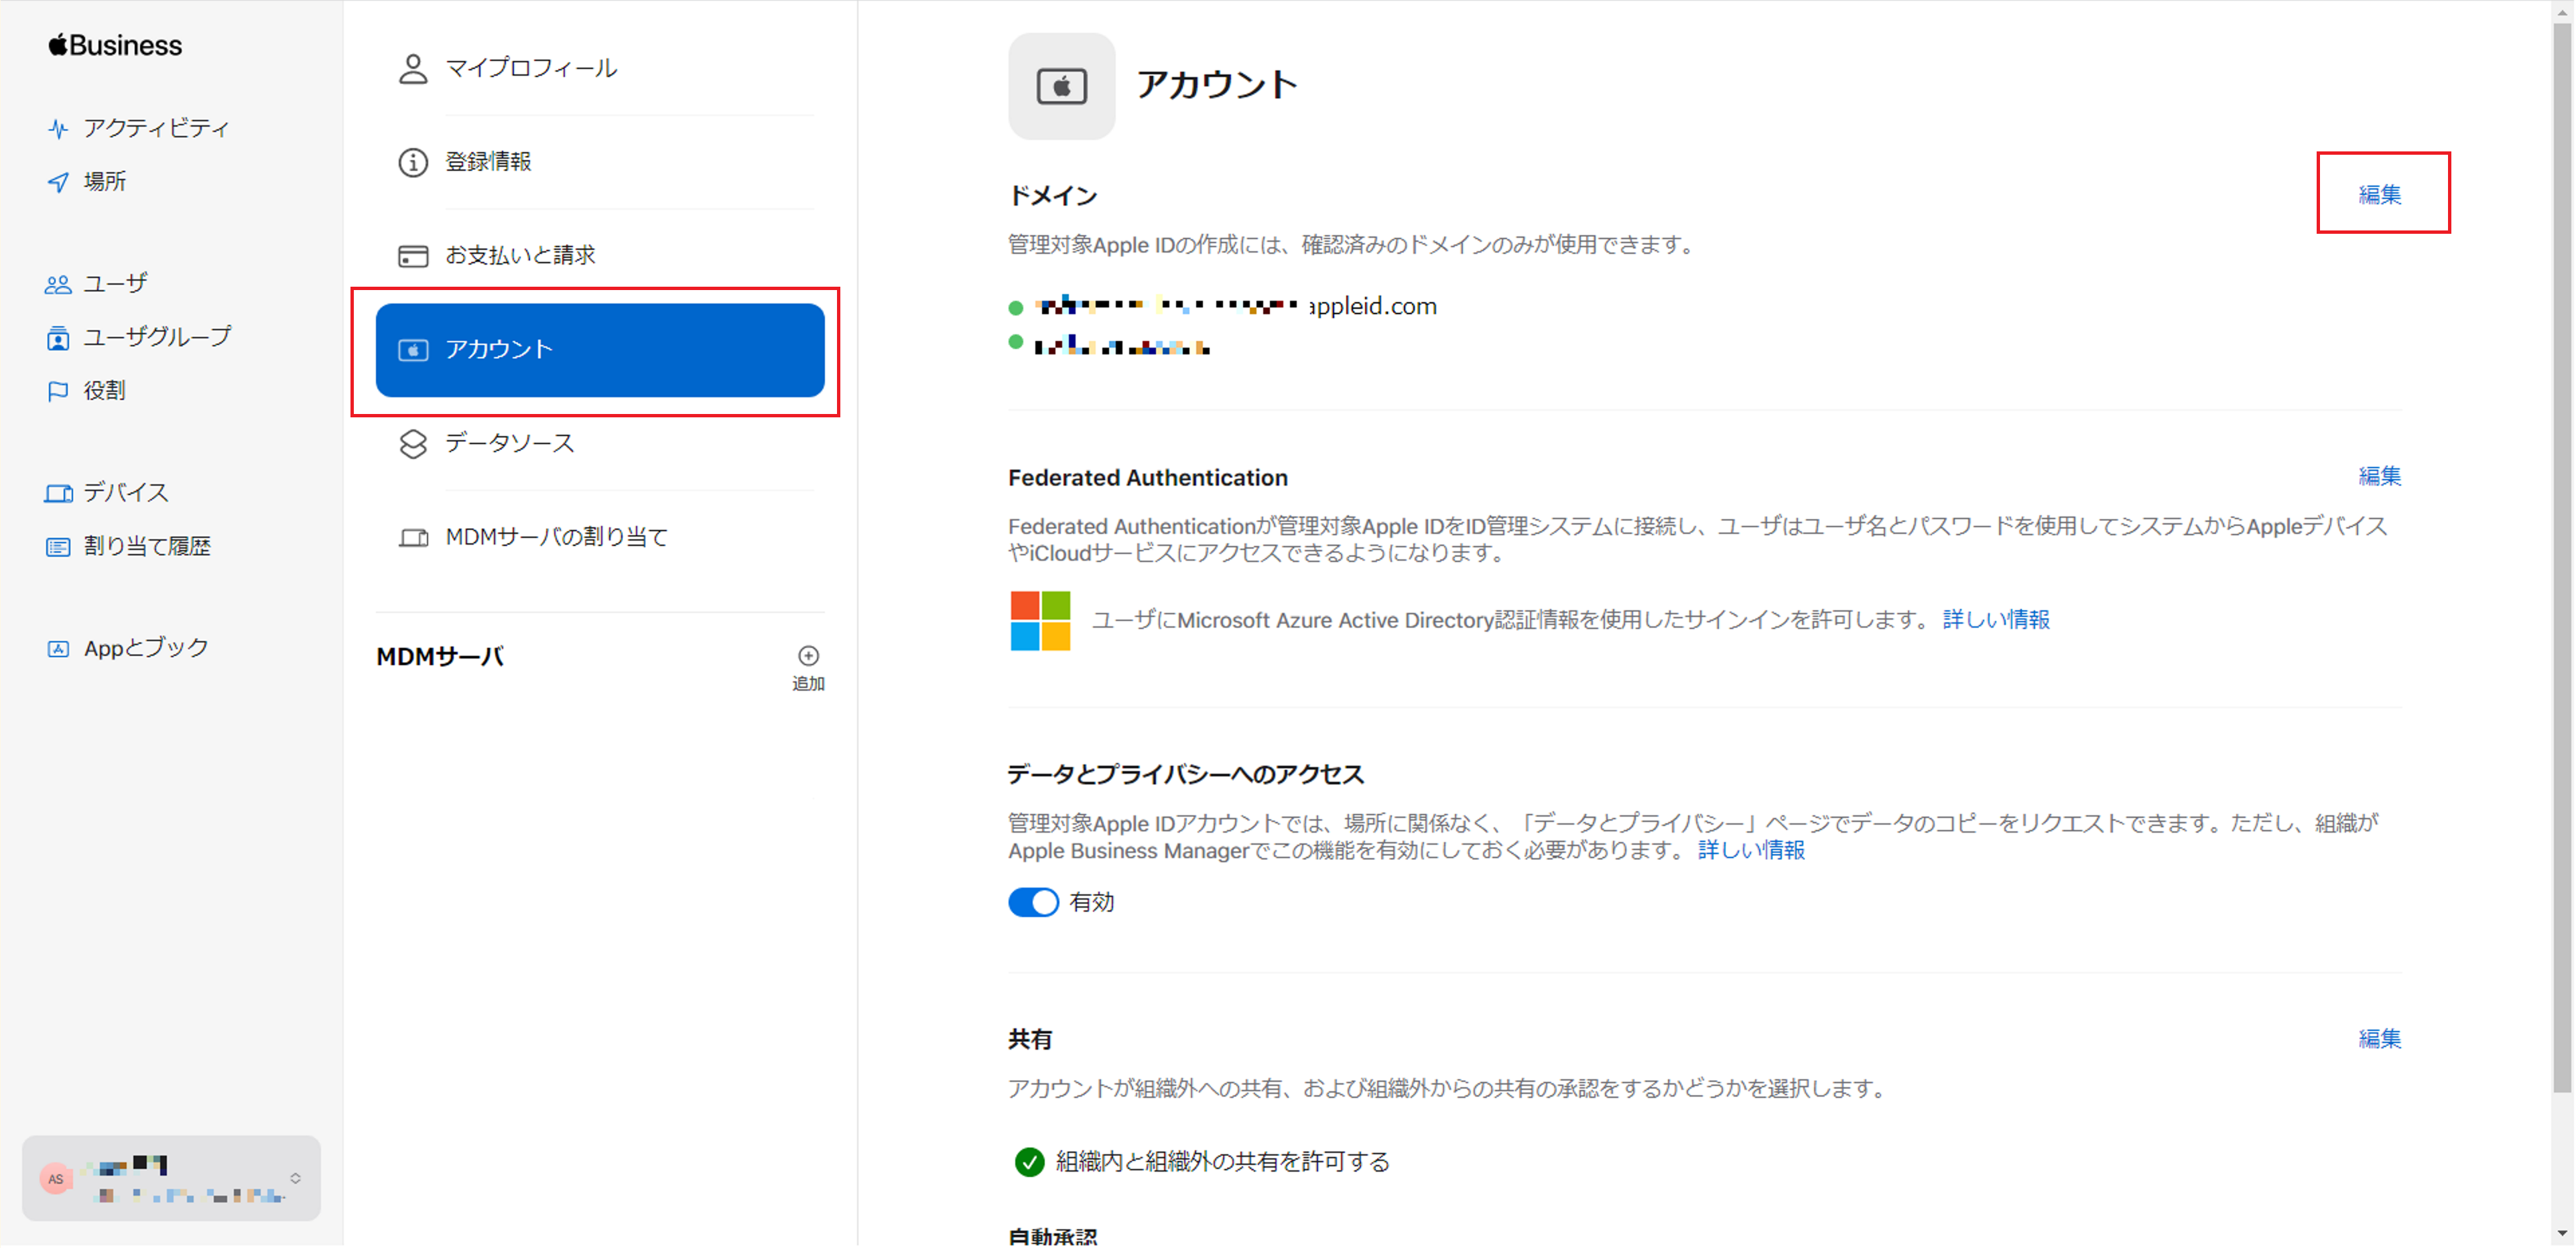The width and height of the screenshot is (2576, 1248).
Task: Expand the account switcher chevron
Action: (295, 1179)
